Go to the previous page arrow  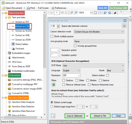point(51,13)
